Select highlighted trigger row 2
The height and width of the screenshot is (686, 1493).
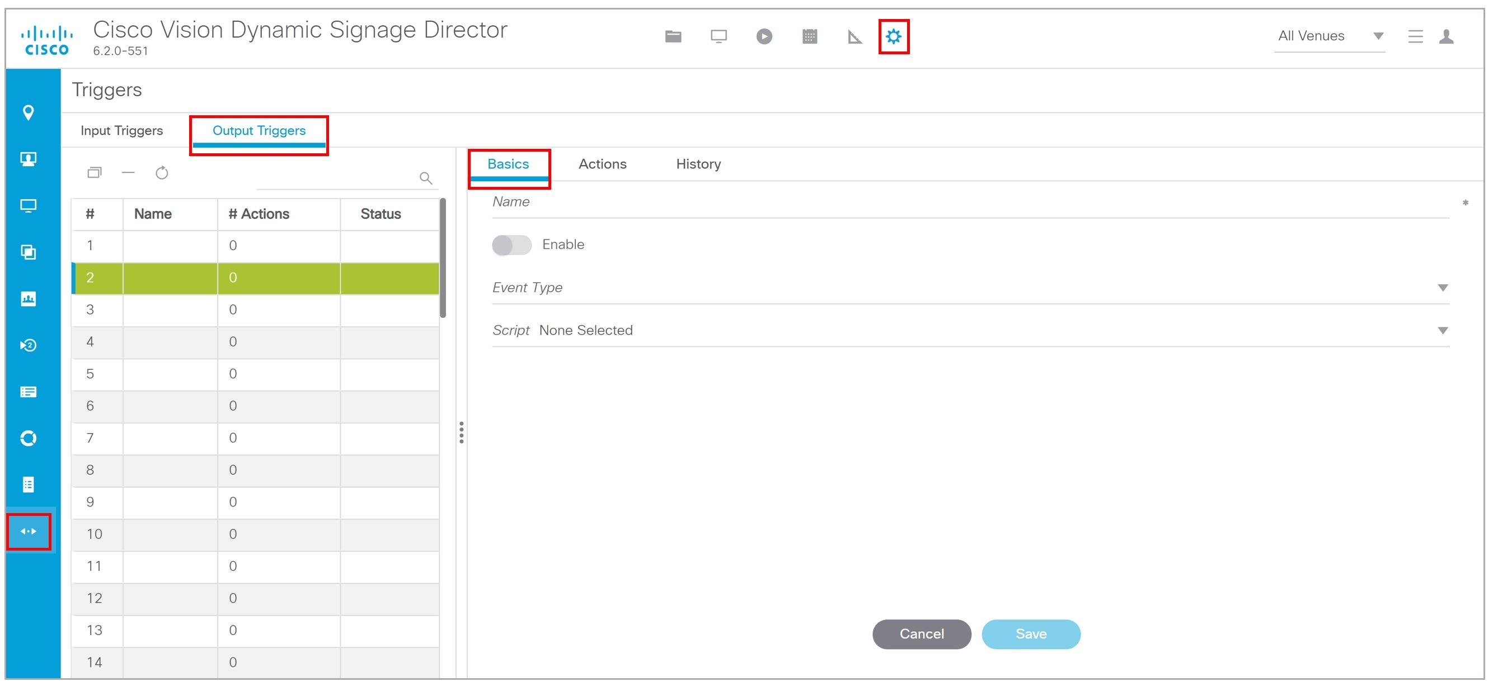tap(255, 278)
